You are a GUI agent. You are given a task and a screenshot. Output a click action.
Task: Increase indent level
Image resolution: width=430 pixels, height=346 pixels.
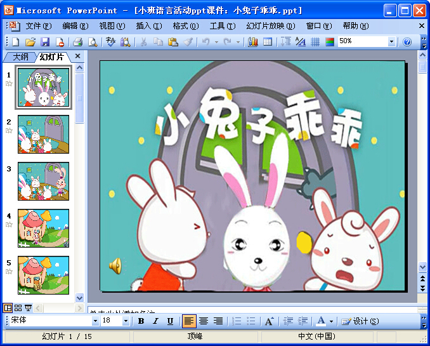(303, 321)
